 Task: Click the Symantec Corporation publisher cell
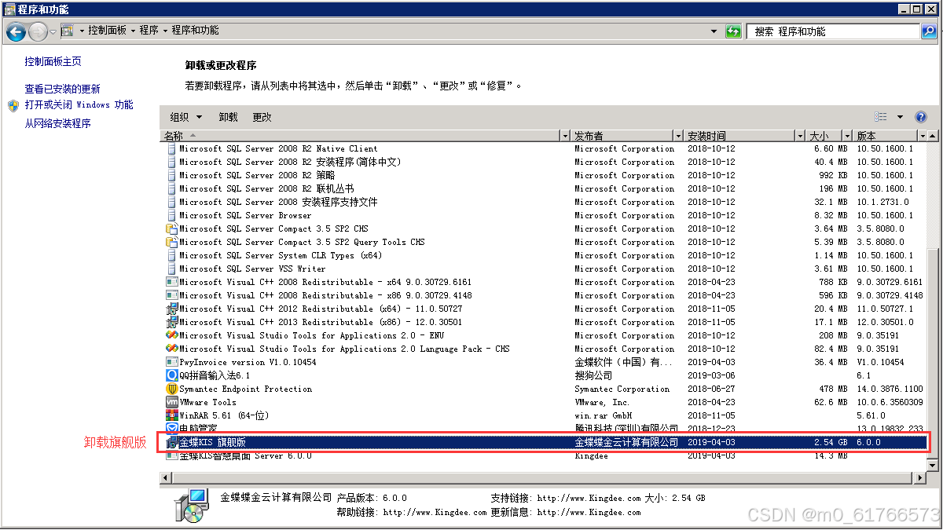tap(622, 389)
